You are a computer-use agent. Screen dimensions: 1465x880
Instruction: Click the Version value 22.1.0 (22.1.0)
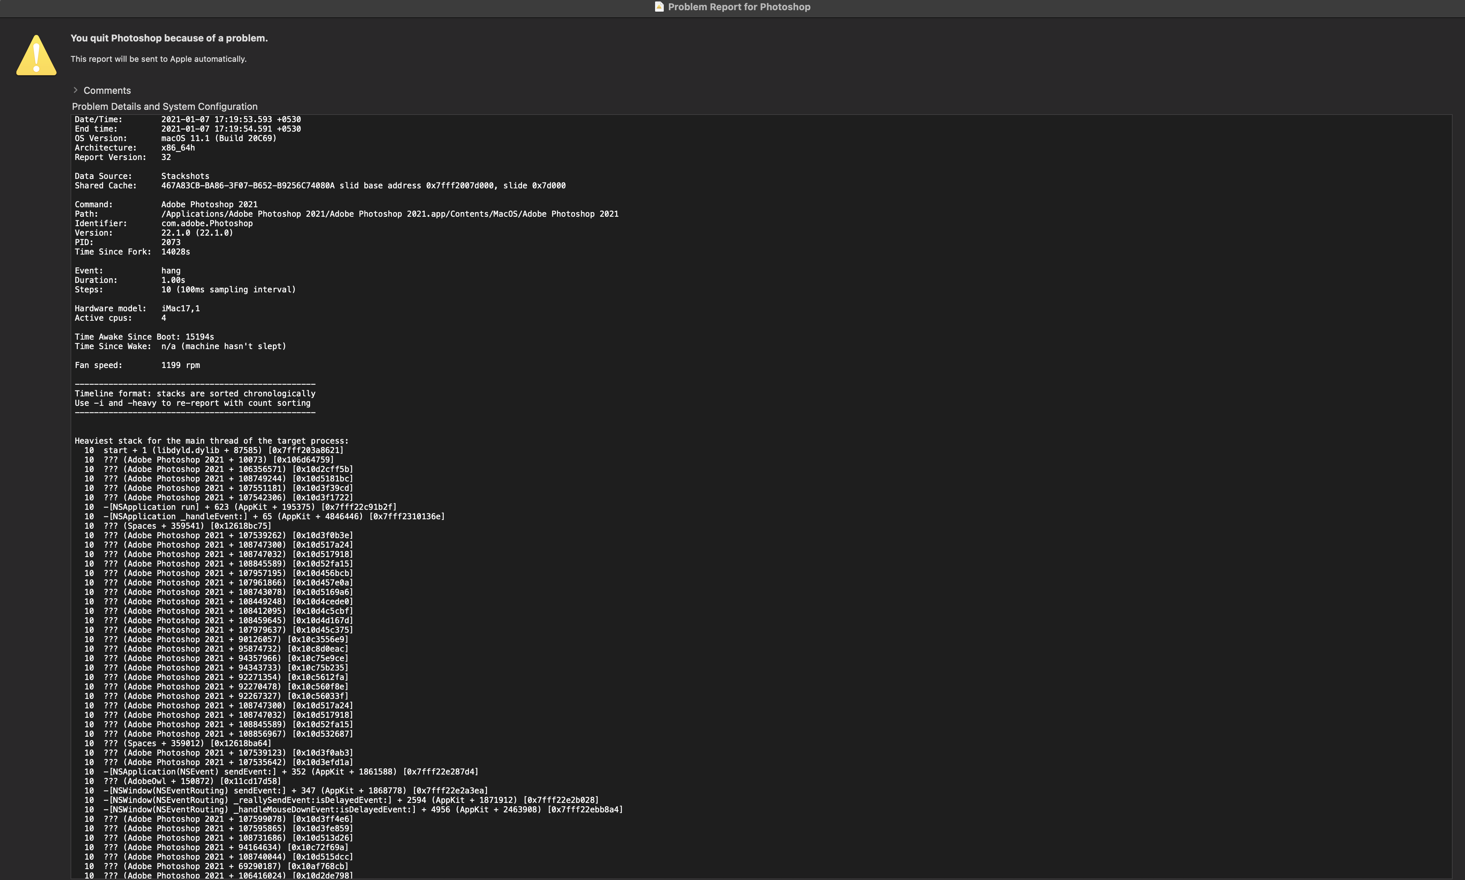(x=197, y=233)
